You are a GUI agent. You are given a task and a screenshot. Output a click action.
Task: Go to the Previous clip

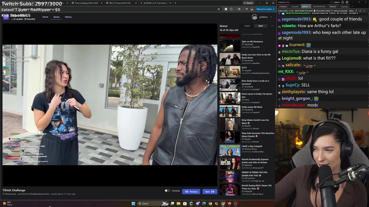[191, 191]
